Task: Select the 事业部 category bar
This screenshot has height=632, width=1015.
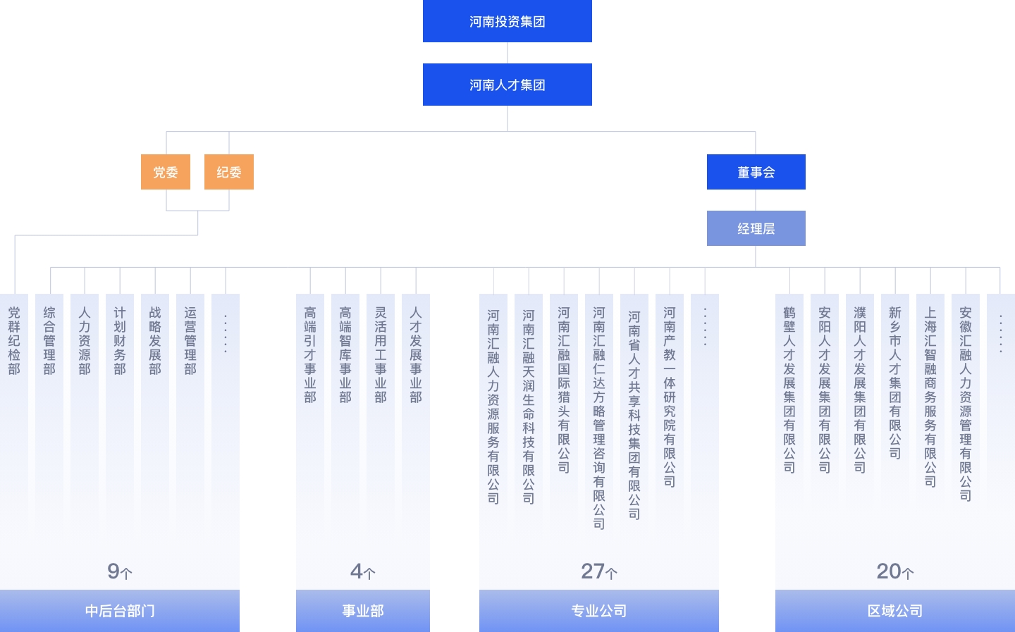Action: point(363,611)
